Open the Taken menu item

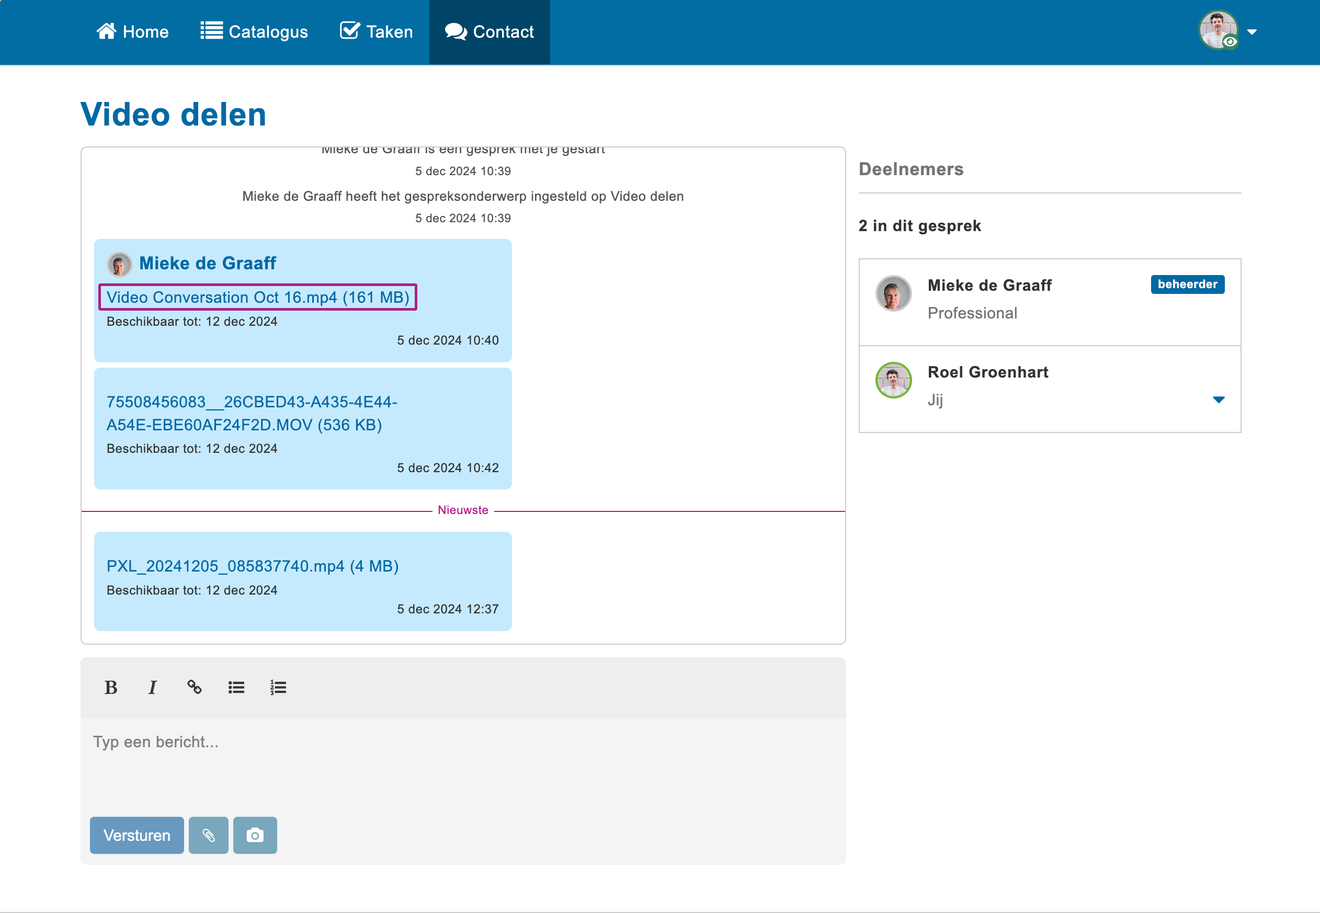pyautogui.click(x=376, y=32)
